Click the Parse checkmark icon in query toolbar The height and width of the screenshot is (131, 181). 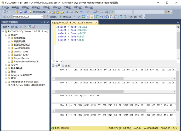(79, 17)
